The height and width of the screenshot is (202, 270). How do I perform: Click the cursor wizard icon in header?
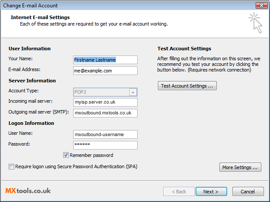255,23
